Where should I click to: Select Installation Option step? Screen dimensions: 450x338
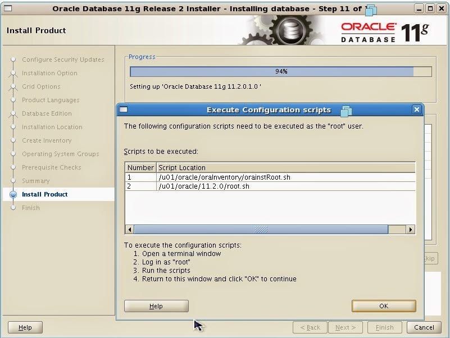(x=49, y=73)
